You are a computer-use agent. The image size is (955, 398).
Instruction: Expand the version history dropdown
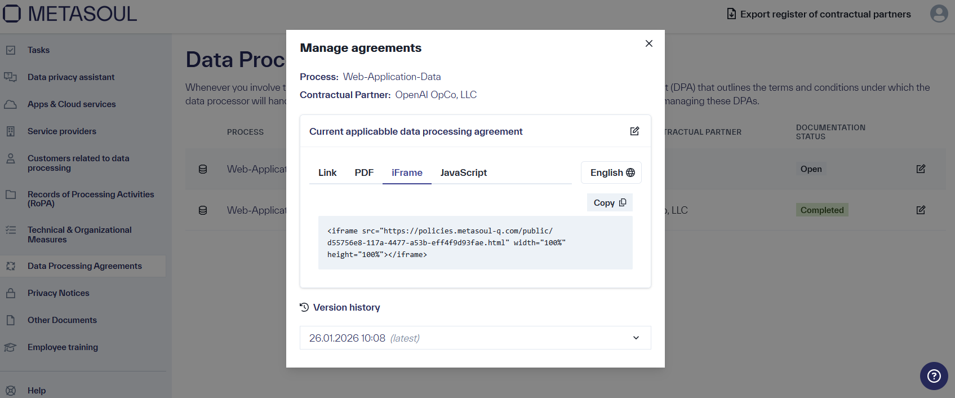click(476, 338)
